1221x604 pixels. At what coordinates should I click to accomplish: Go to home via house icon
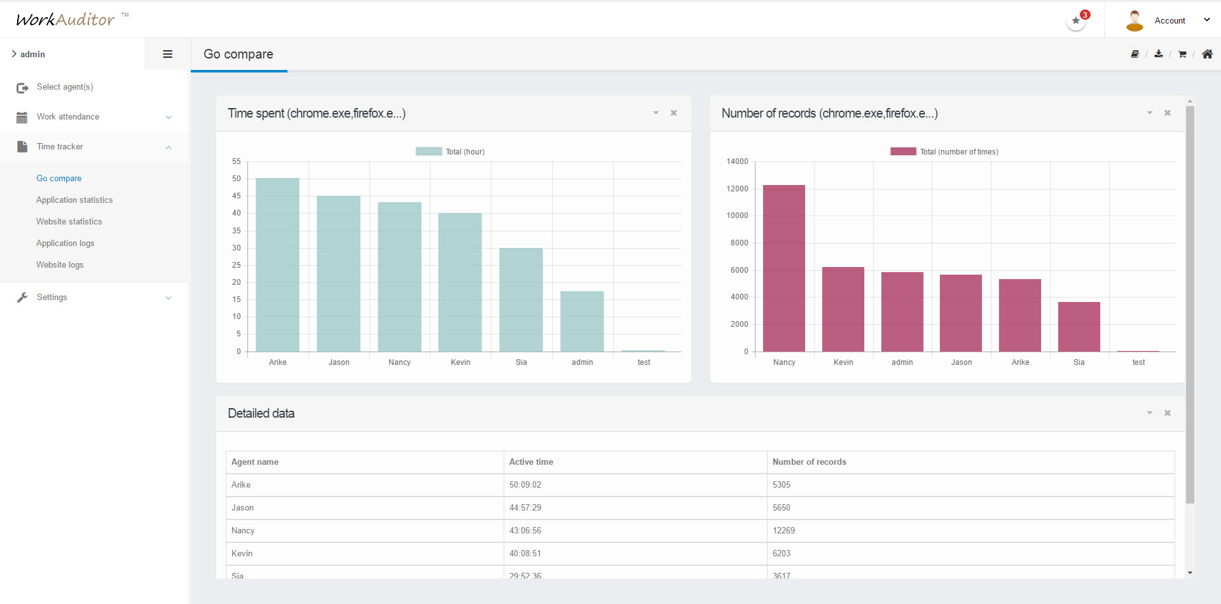point(1207,54)
